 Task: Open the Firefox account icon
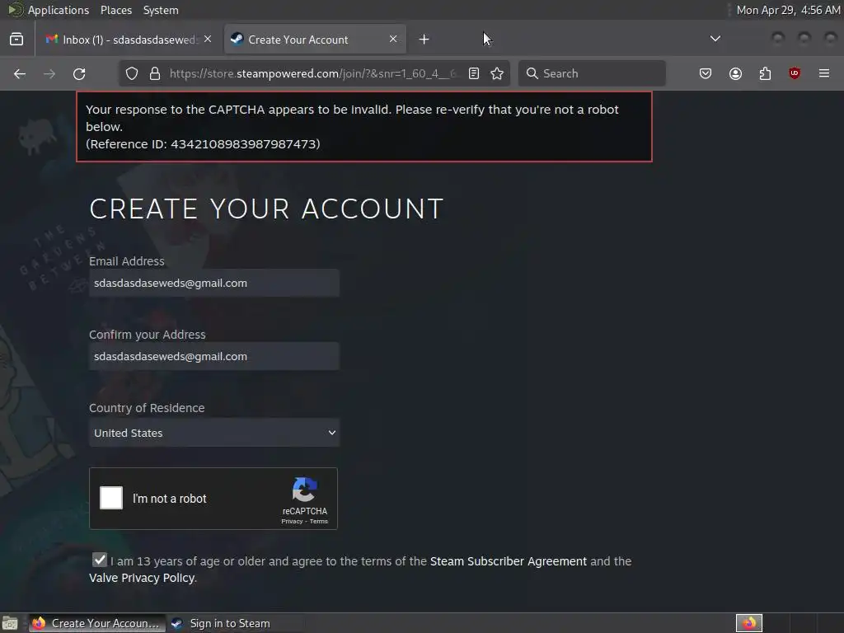[x=735, y=73]
